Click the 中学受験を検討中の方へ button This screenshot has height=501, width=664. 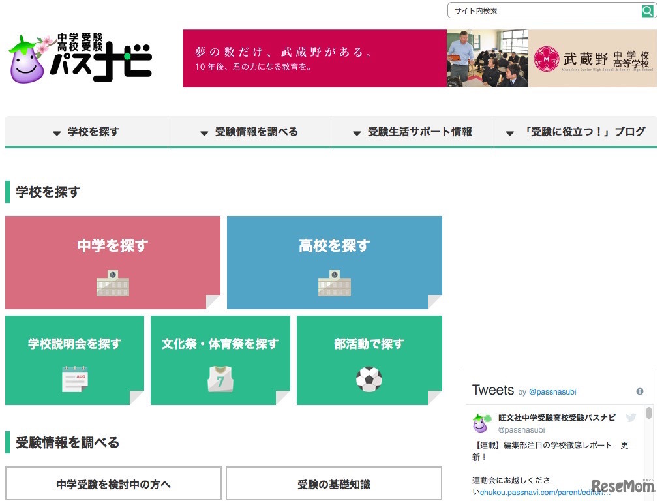coord(112,483)
